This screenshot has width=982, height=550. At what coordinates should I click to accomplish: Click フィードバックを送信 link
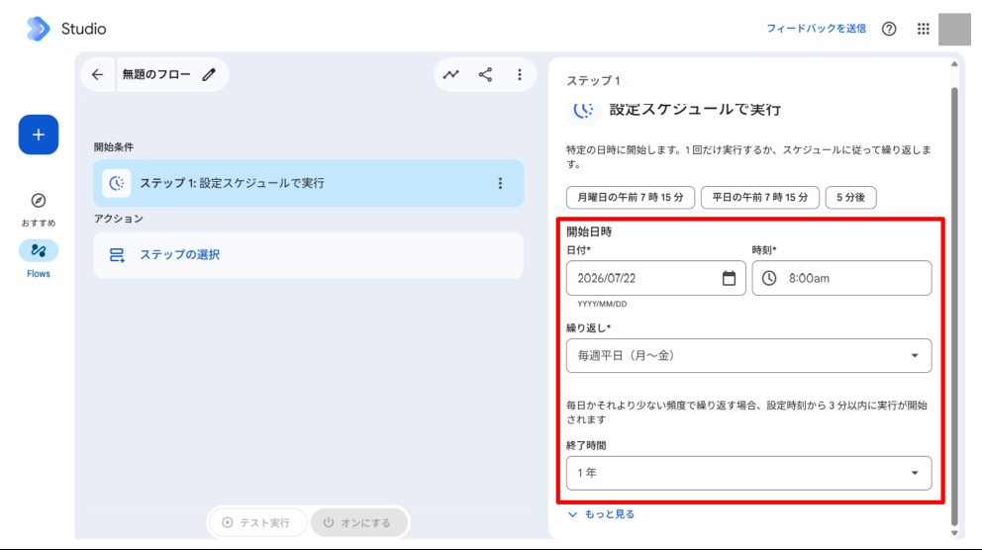click(x=816, y=29)
